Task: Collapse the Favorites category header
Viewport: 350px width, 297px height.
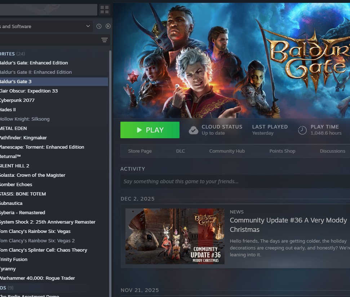Action: [12, 54]
